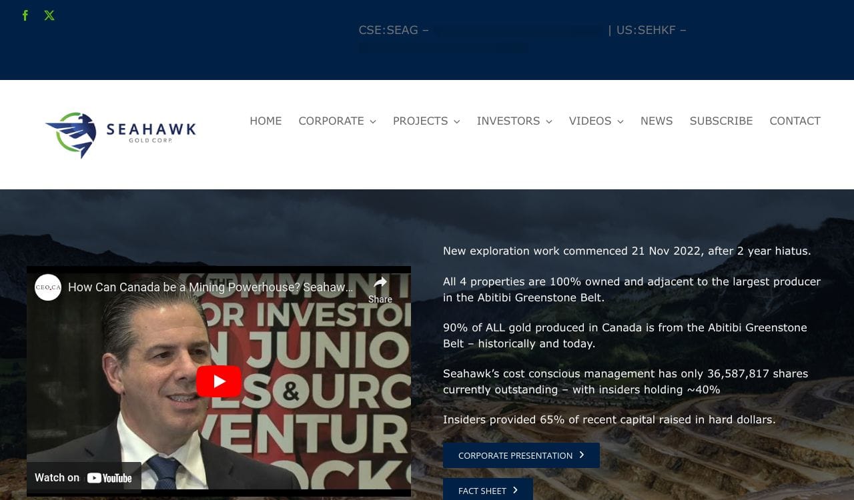Expand the Corporate menu dropdown
854x500 pixels.
pos(373,121)
